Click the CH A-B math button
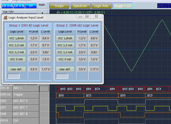Image resolution: width=171 pixels, height=124 pixels. coord(19,6)
